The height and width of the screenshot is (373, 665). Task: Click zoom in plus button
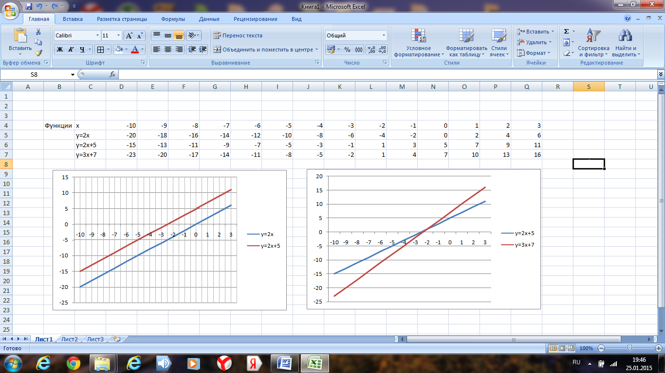pos(658,348)
